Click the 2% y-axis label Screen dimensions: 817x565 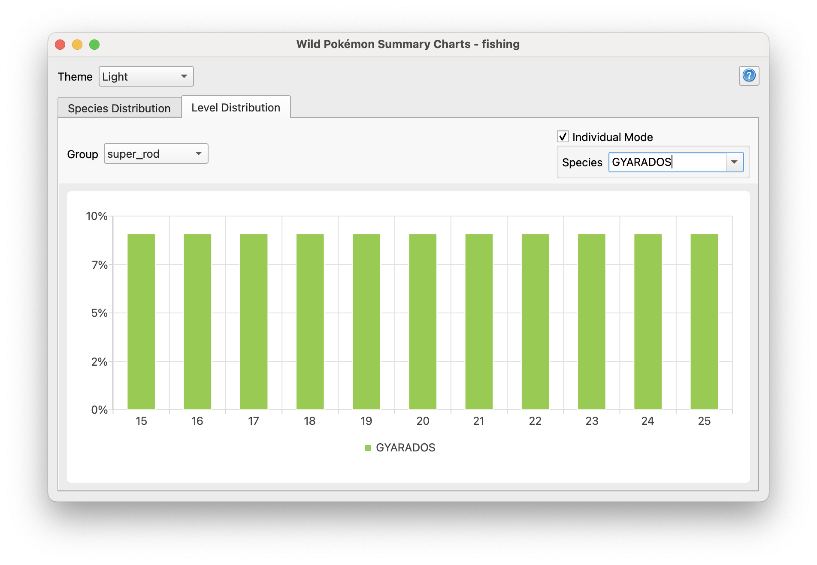99,362
